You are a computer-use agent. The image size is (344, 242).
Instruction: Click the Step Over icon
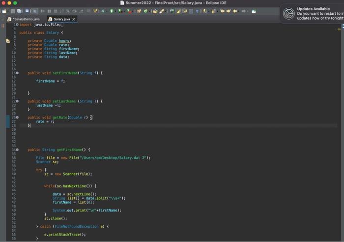[75, 11]
